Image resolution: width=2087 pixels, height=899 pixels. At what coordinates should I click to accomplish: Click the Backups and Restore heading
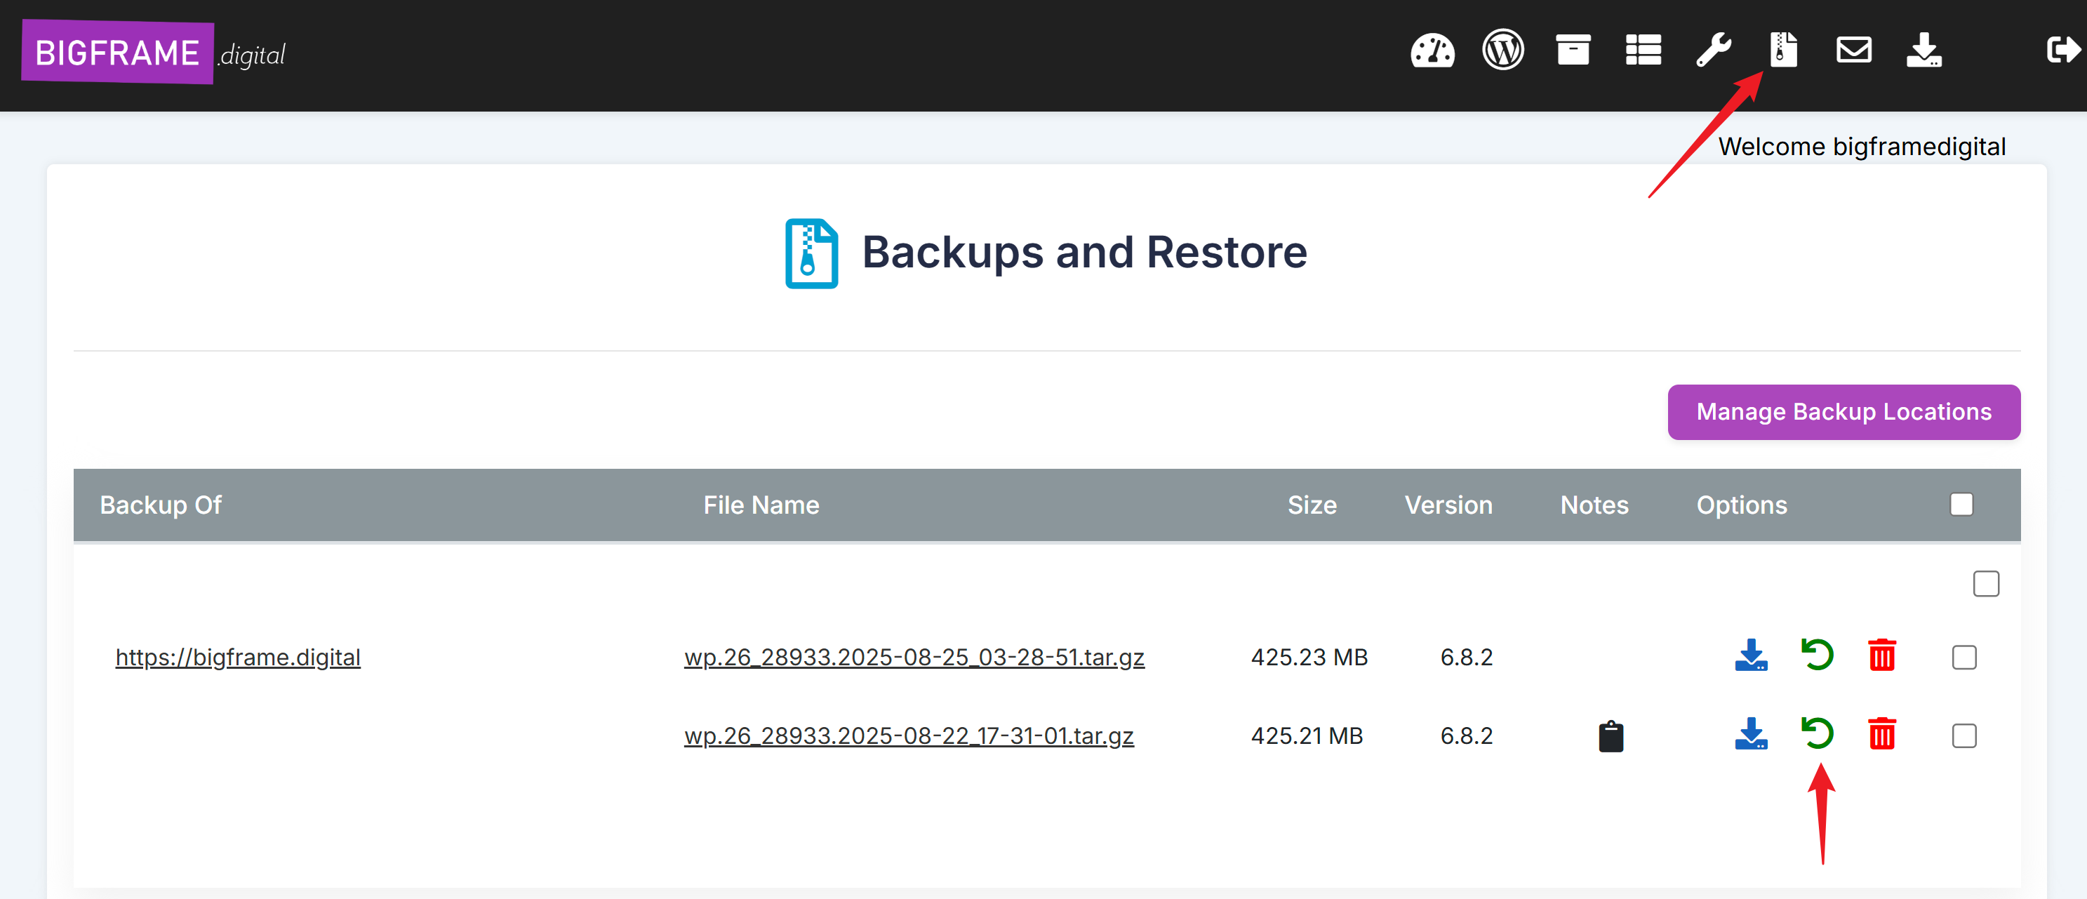tap(1084, 252)
